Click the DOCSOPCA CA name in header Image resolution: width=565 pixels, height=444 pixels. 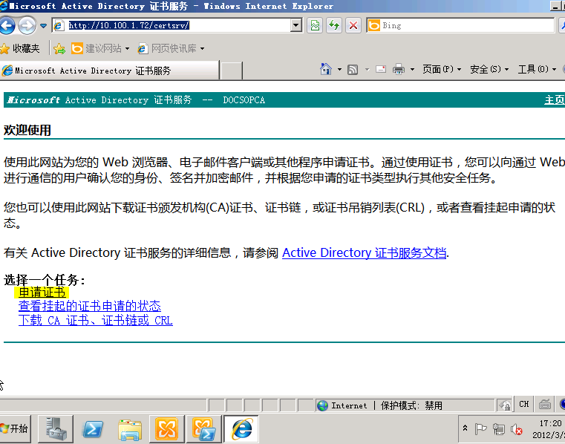coord(244,99)
